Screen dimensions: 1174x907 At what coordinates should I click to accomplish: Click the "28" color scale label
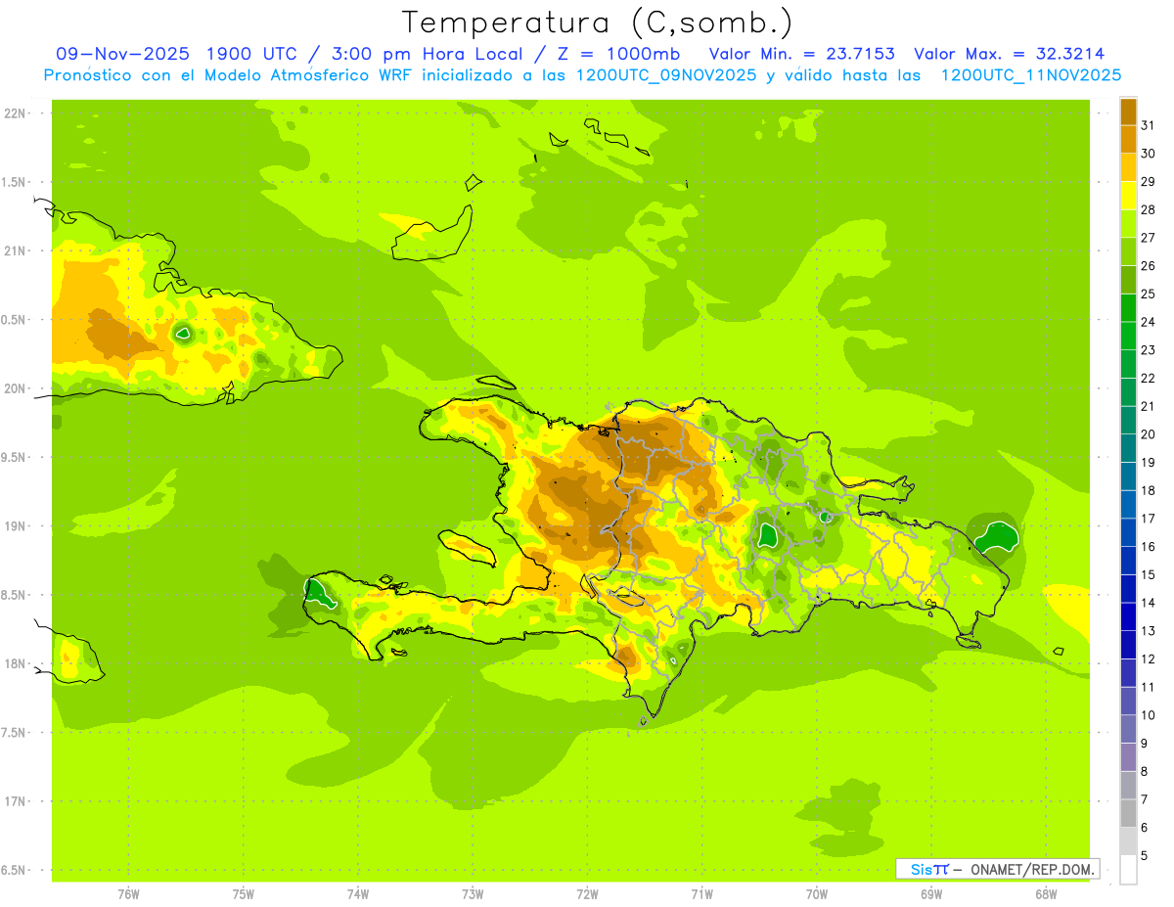click(x=1149, y=208)
